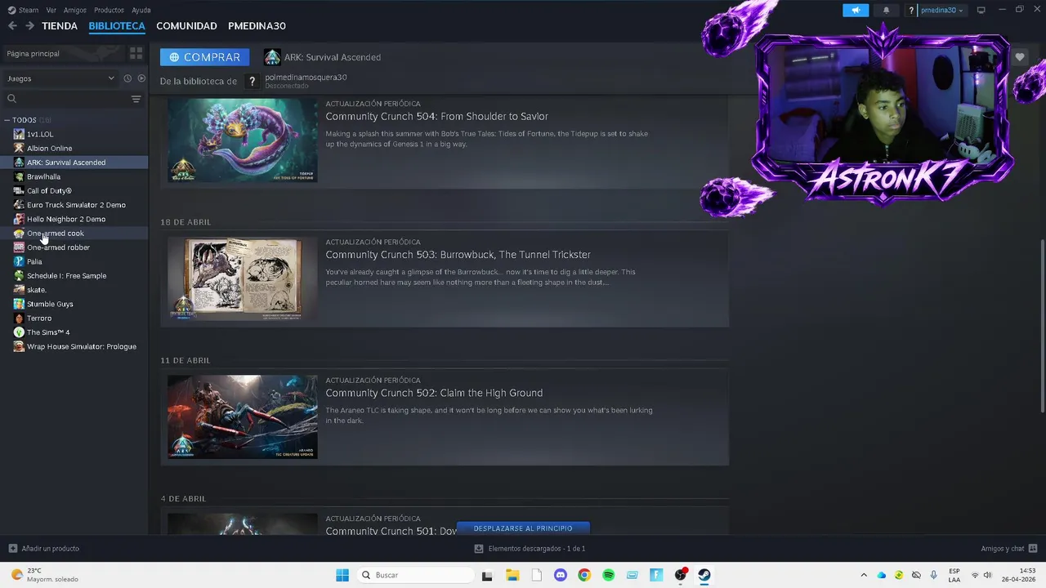Select The Sims™ 4 in the list
The width and height of the screenshot is (1046, 588).
[x=48, y=332]
